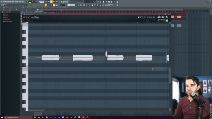The image size is (212, 119).
Task: Toggle the green lit button under the Trans knob
Action: [x=167, y=21]
